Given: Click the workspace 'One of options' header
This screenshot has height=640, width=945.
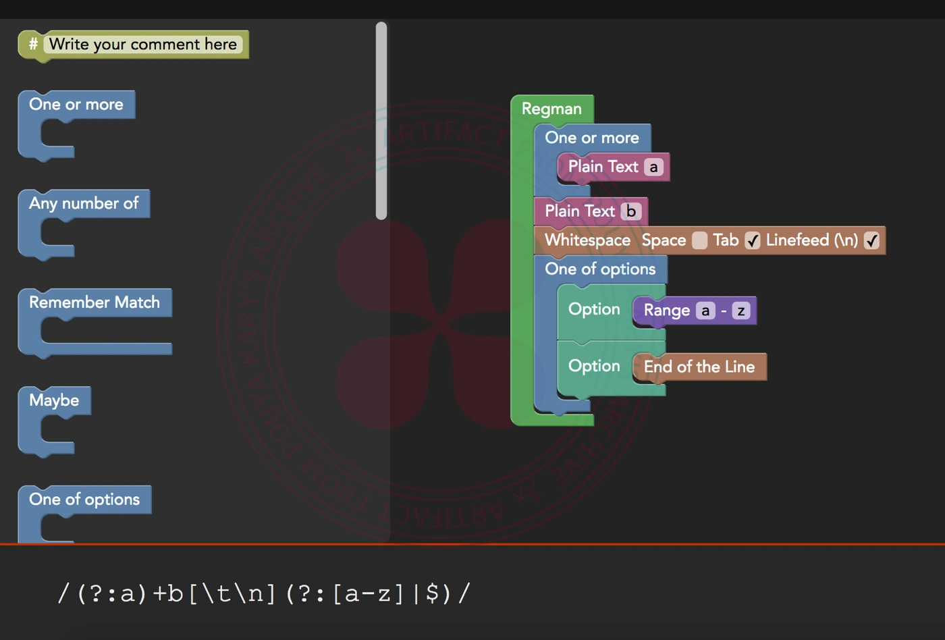Looking at the screenshot, I should pos(599,269).
